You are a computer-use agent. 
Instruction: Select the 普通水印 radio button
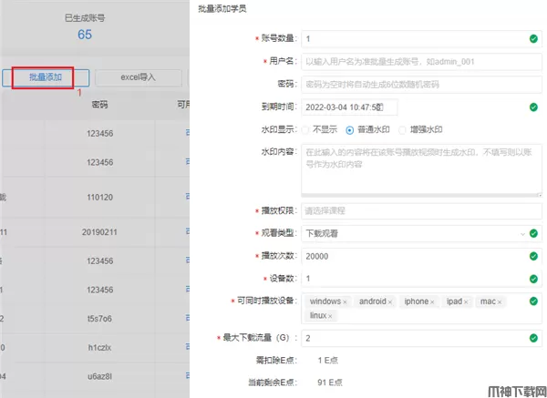[349, 129]
